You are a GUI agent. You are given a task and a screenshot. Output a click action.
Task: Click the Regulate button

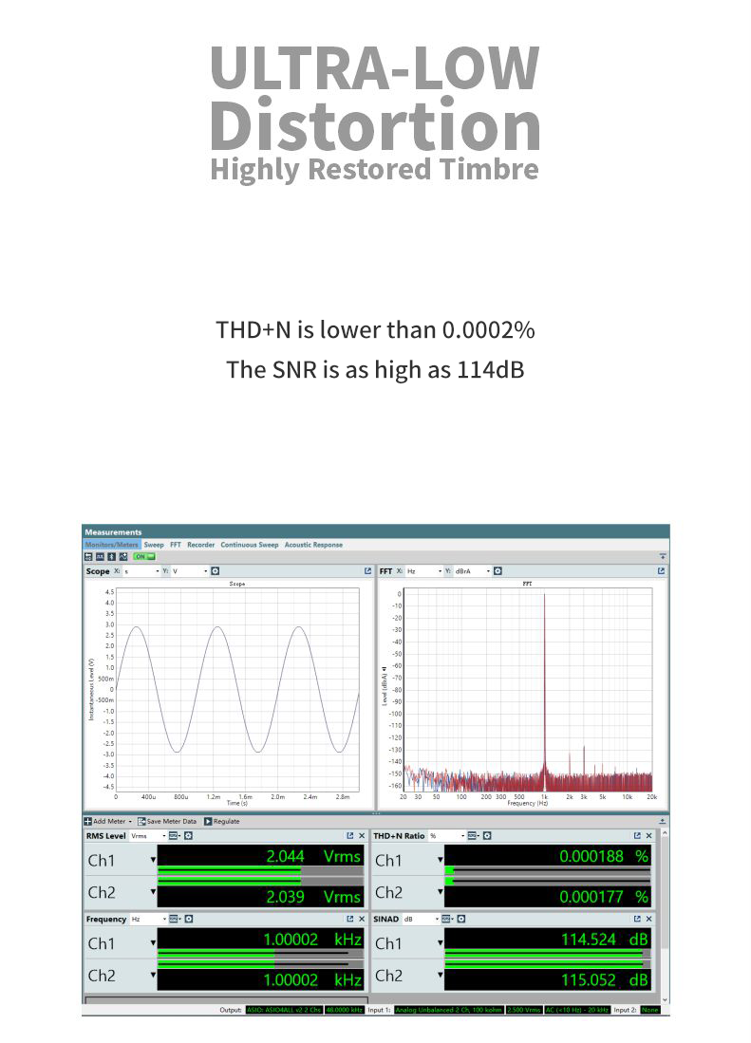pyautogui.click(x=222, y=821)
